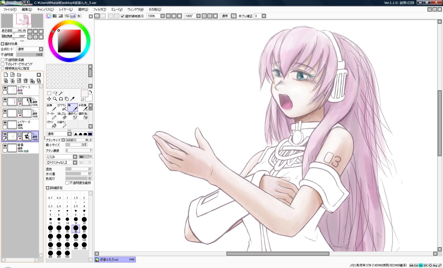
Task: Open the 編集(E) menu
Action: (27, 9)
